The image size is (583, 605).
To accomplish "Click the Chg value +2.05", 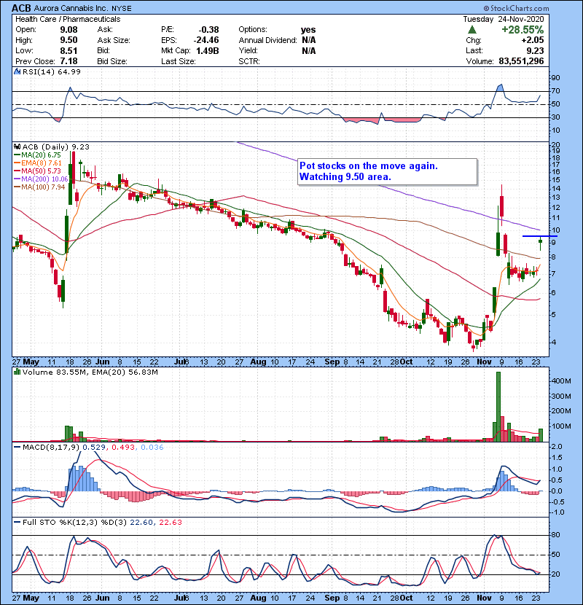I will (533, 40).
